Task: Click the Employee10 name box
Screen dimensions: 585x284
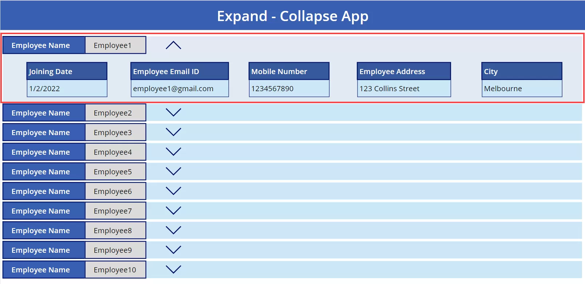Action: coord(115,270)
